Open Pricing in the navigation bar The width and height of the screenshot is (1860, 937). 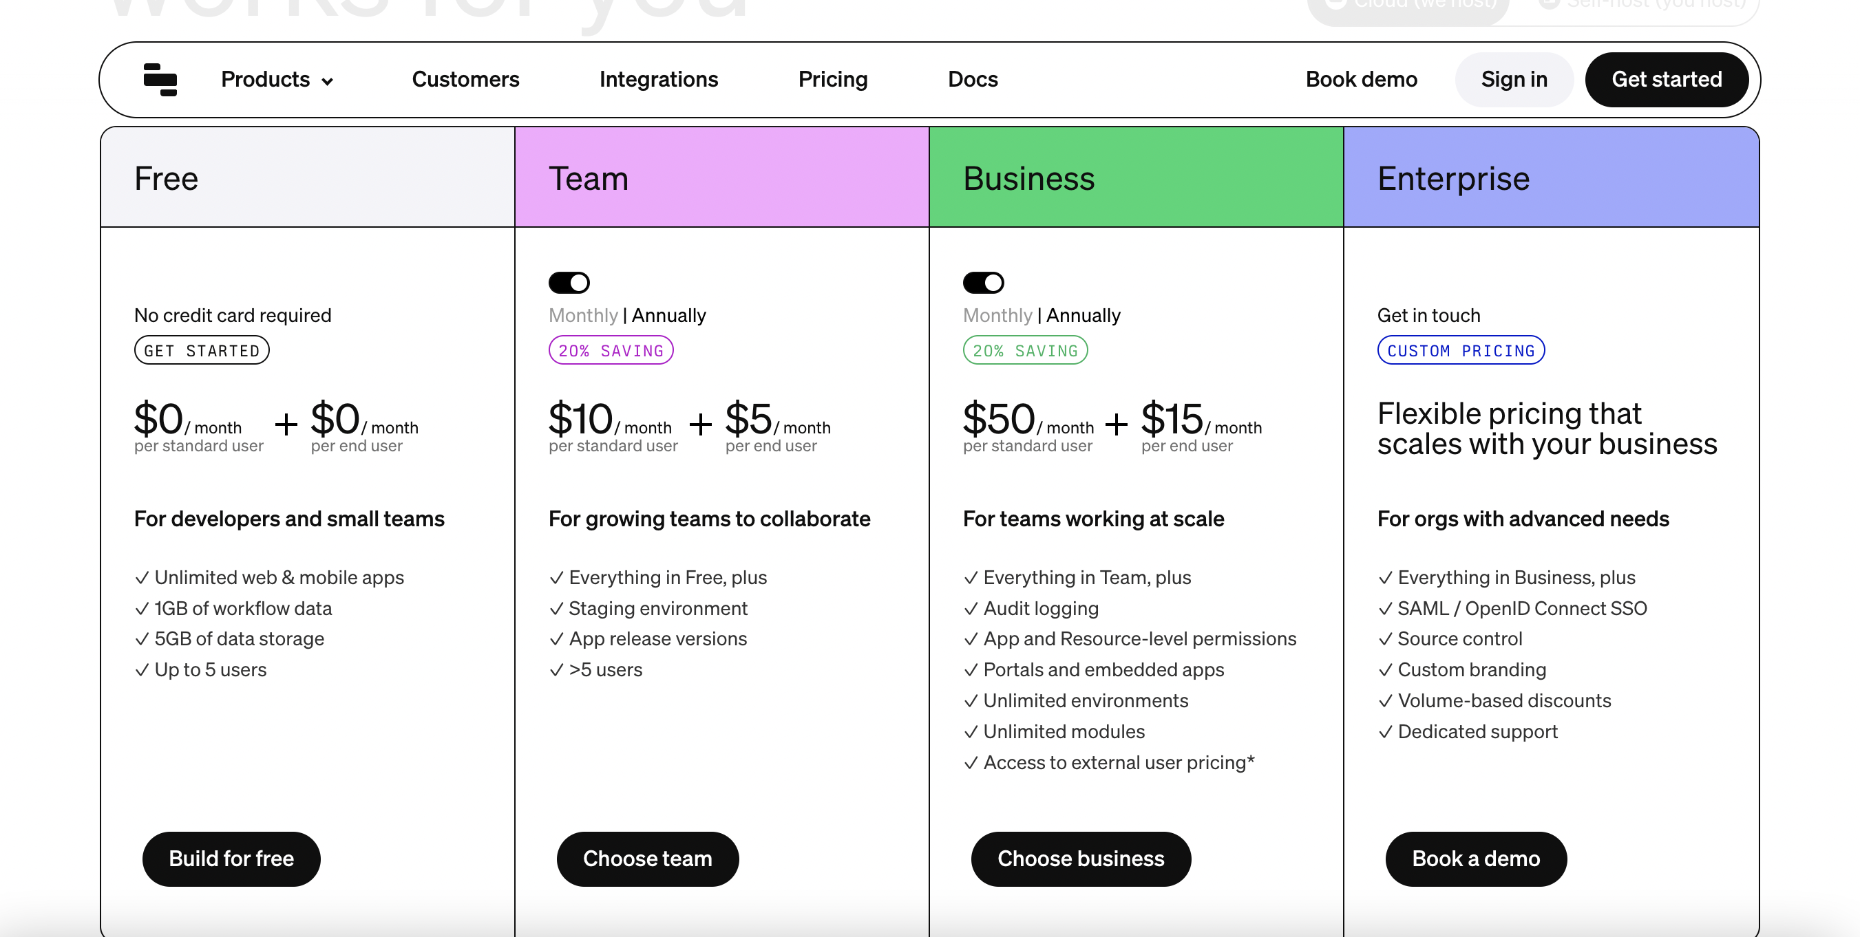pos(832,79)
